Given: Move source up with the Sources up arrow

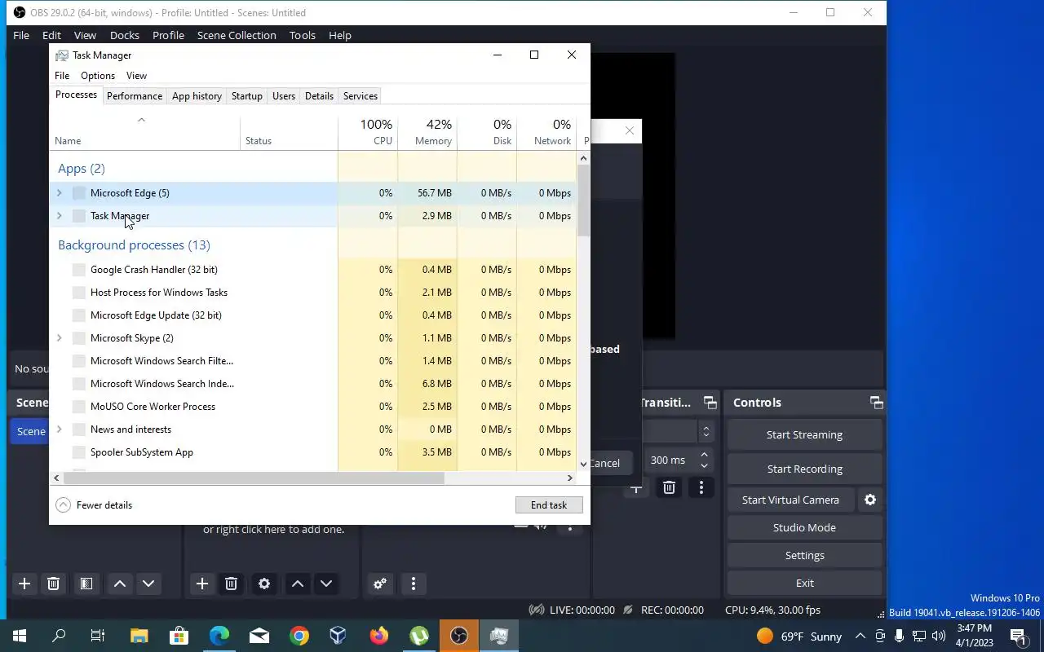Looking at the screenshot, I should coord(298,584).
